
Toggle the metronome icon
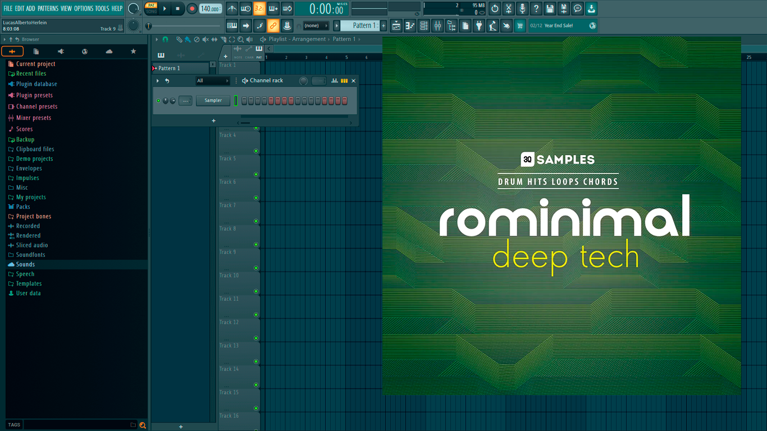pos(232,8)
